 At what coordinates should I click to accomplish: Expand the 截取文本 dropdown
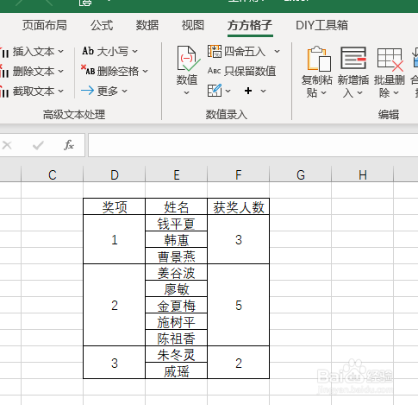point(60,92)
